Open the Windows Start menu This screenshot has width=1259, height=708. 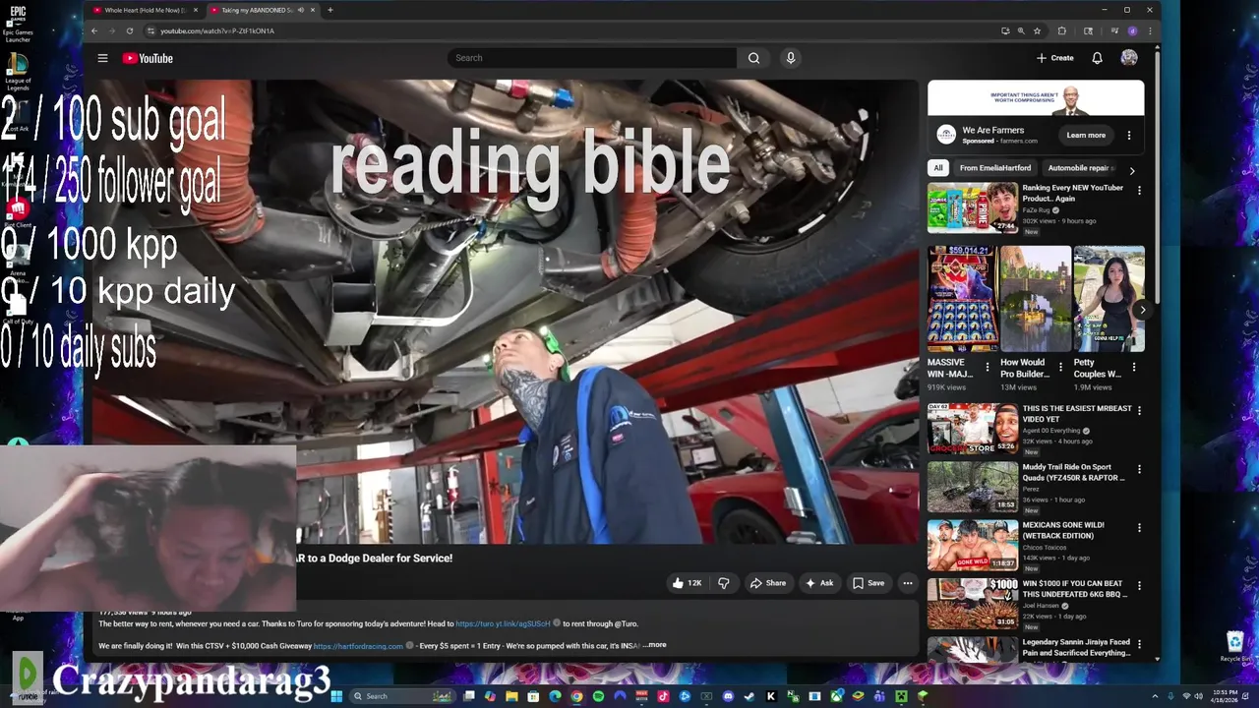[338, 696]
